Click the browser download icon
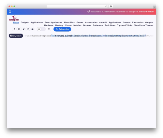 coord(111,6)
